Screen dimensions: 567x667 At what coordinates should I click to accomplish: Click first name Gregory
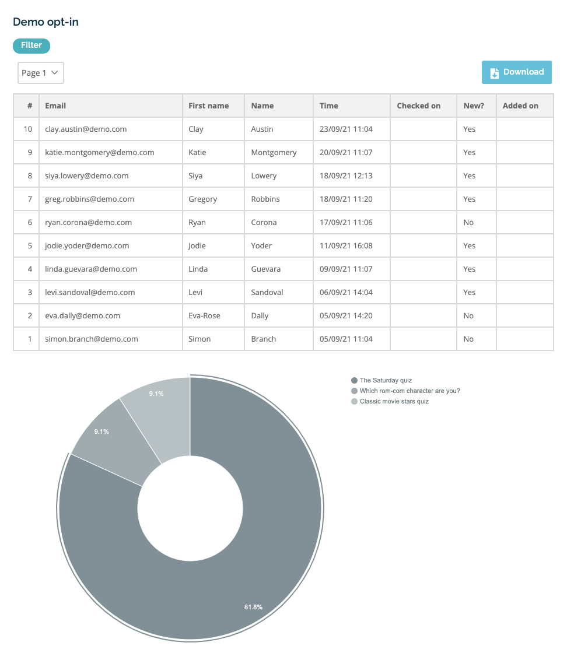pyautogui.click(x=202, y=199)
